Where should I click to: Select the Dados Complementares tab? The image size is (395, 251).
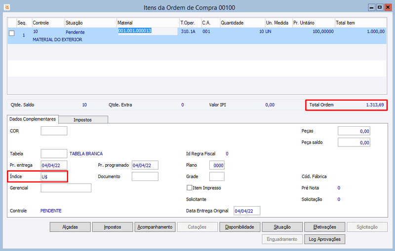pyautogui.click(x=33, y=119)
